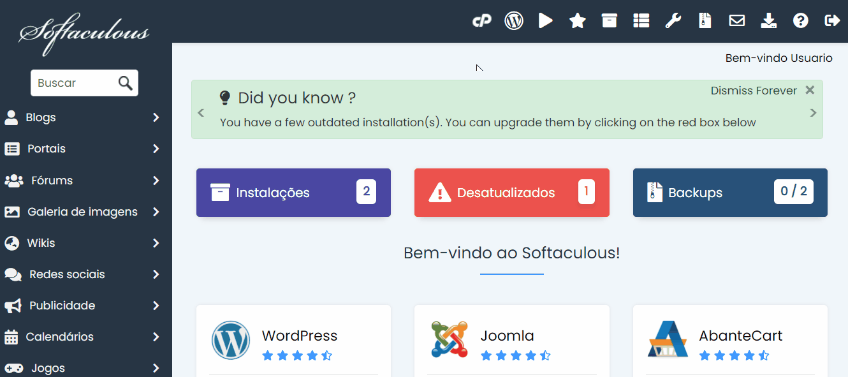848x377 pixels.
Task: Open the Backups box
Action: [x=730, y=193]
